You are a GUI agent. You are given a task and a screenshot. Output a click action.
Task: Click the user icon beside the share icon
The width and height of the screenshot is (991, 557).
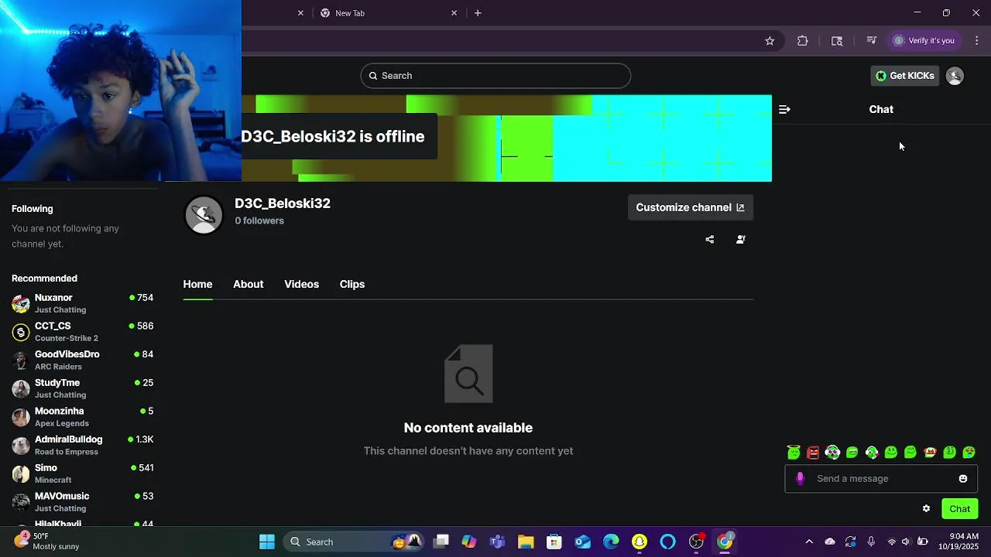click(x=741, y=240)
